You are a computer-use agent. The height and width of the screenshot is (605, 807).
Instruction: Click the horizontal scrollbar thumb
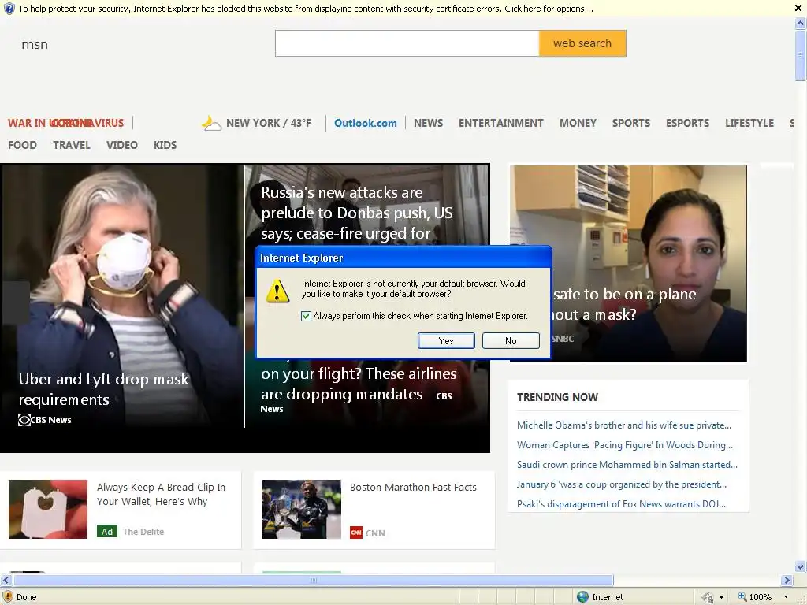click(x=313, y=580)
